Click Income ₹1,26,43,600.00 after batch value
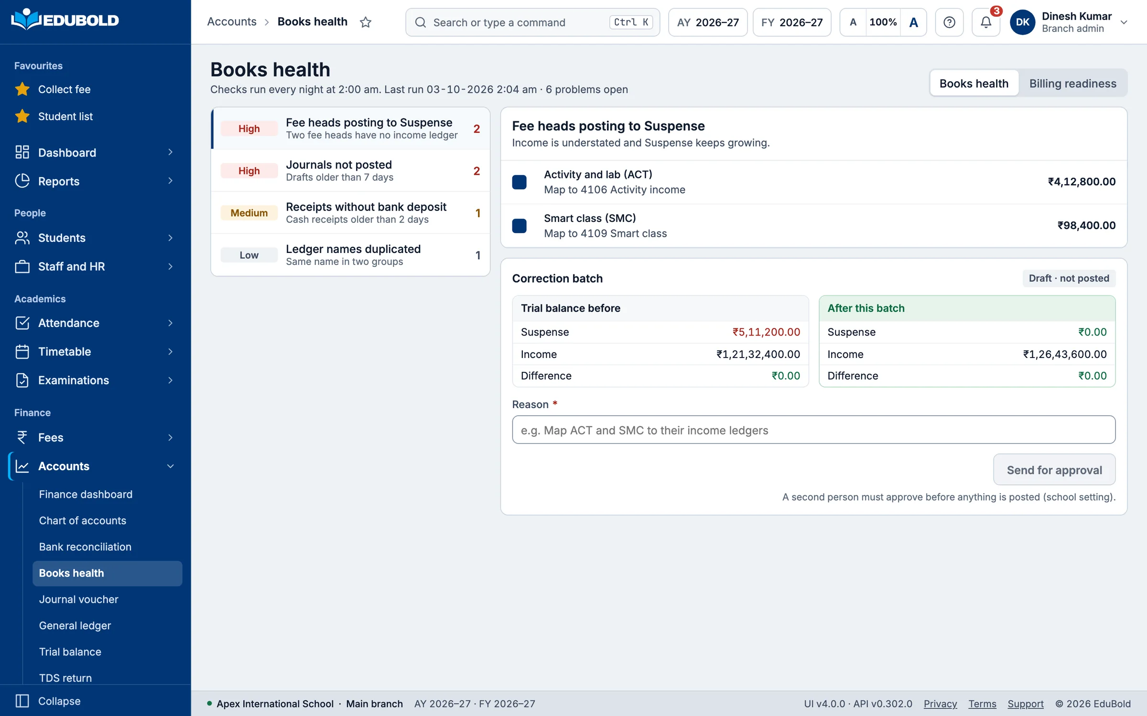The image size is (1147, 716). click(1064, 354)
